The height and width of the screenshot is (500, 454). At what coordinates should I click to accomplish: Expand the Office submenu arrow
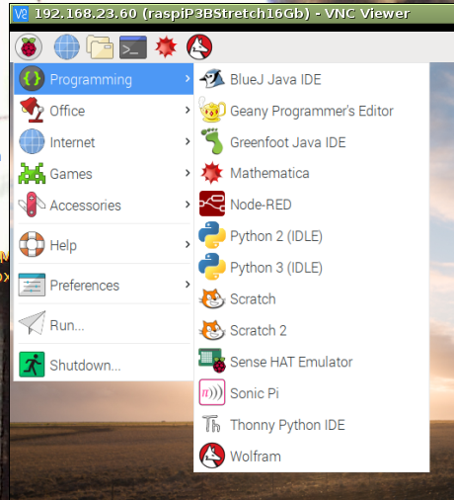point(188,110)
